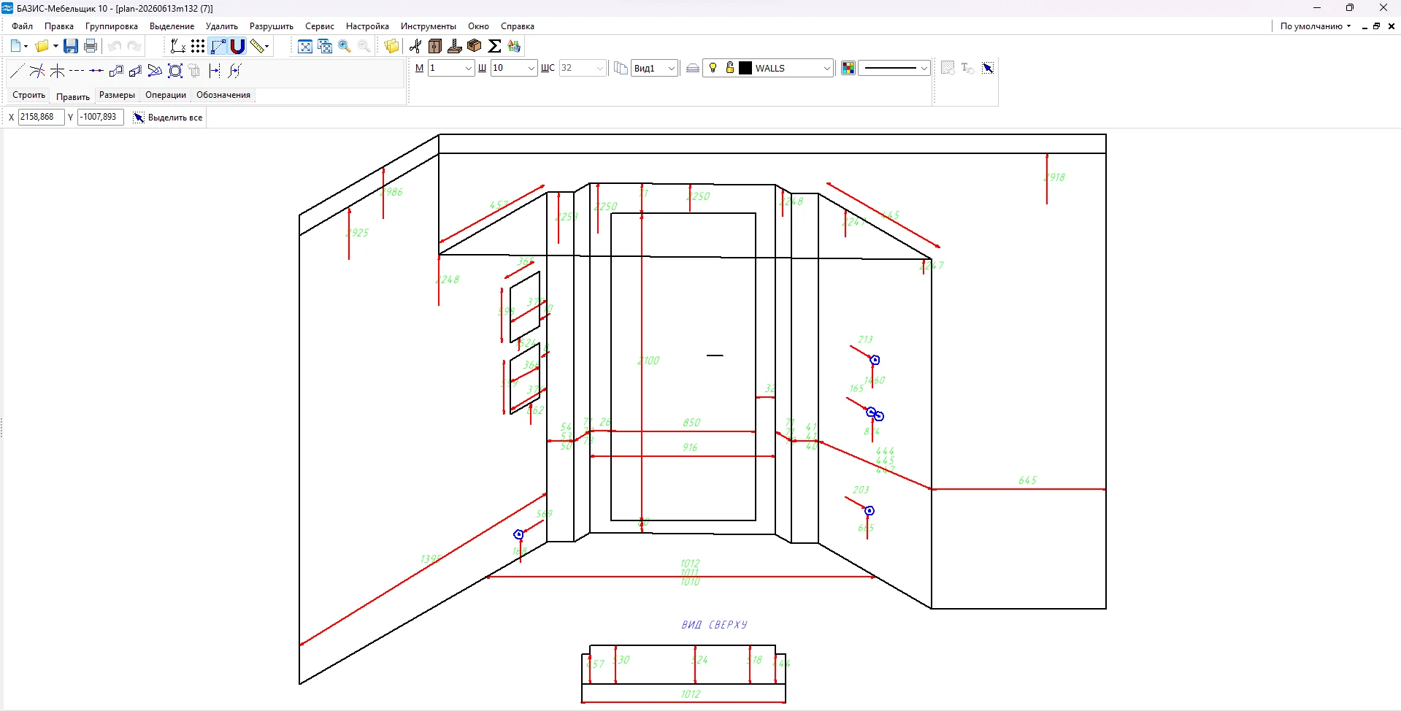Select the blue points segment tool
This screenshot has width=1401, height=711.
(x=96, y=71)
